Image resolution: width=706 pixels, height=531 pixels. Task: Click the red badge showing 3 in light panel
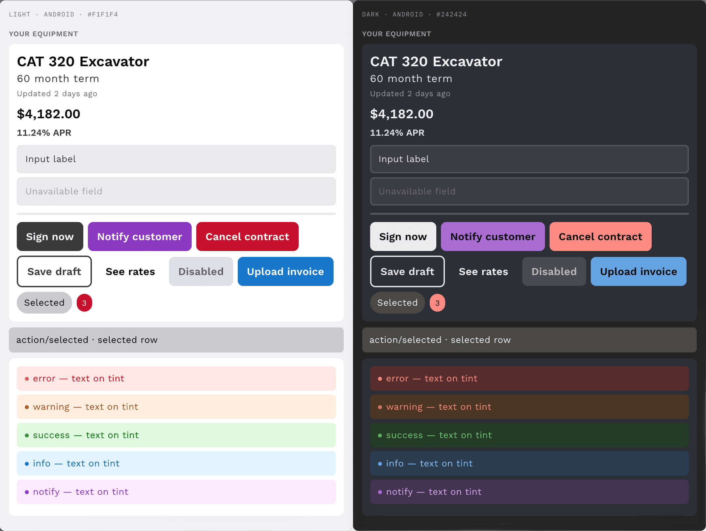tap(84, 303)
